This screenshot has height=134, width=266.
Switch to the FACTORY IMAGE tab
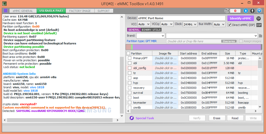(80, 11)
